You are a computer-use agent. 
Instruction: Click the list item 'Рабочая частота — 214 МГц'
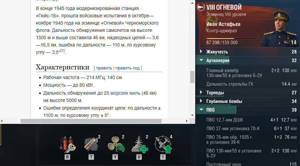point(83,78)
